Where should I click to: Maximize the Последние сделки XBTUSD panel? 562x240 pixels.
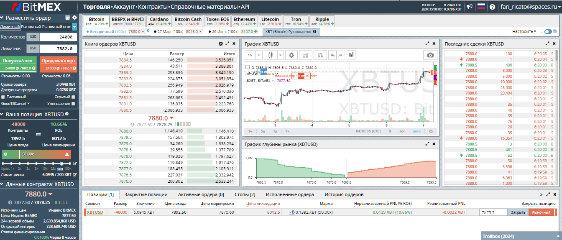pyautogui.click(x=548, y=43)
